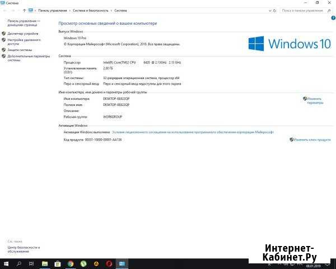Select the Intel Core 2 CPU processor text
336x269 pixels.
click(142, 62)
